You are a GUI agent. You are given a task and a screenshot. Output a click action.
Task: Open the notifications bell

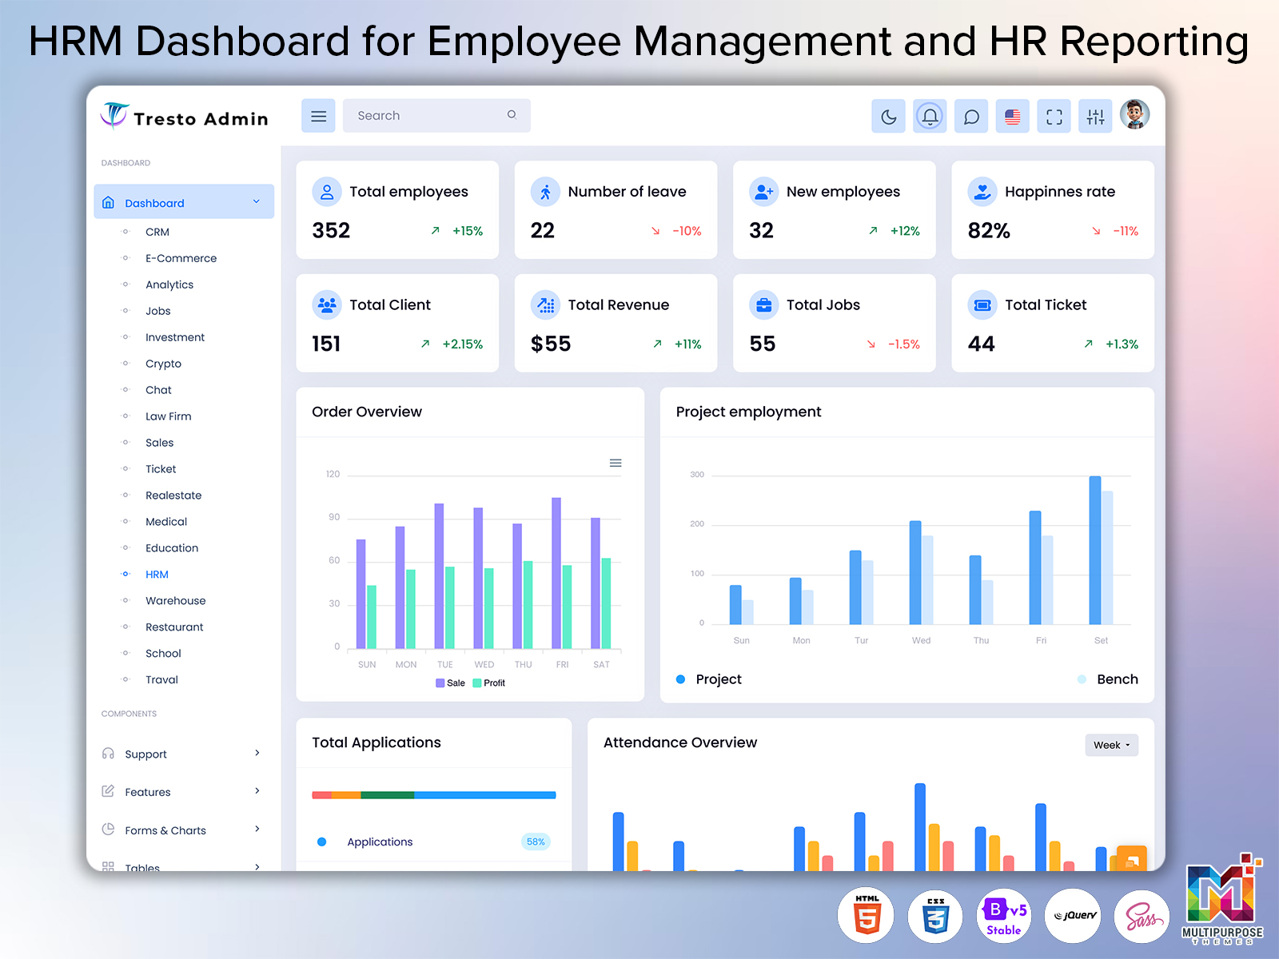coord(930,117)
